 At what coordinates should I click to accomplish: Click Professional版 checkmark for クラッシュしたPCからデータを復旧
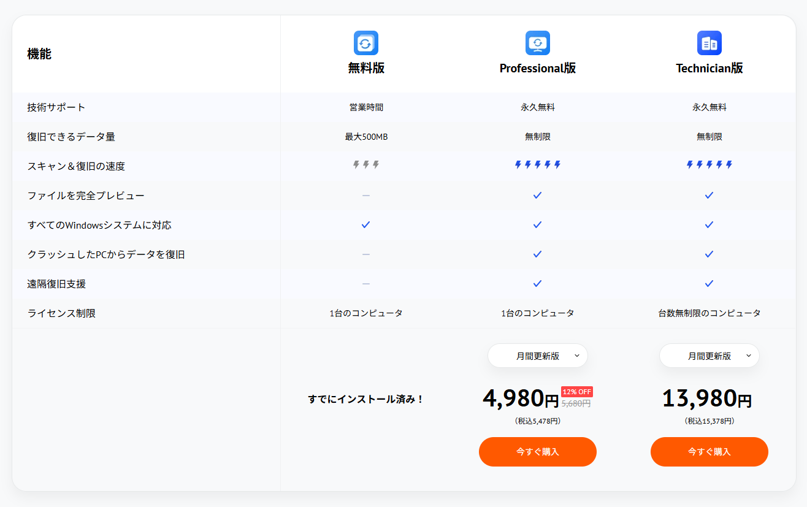click(x=538, y=254)
